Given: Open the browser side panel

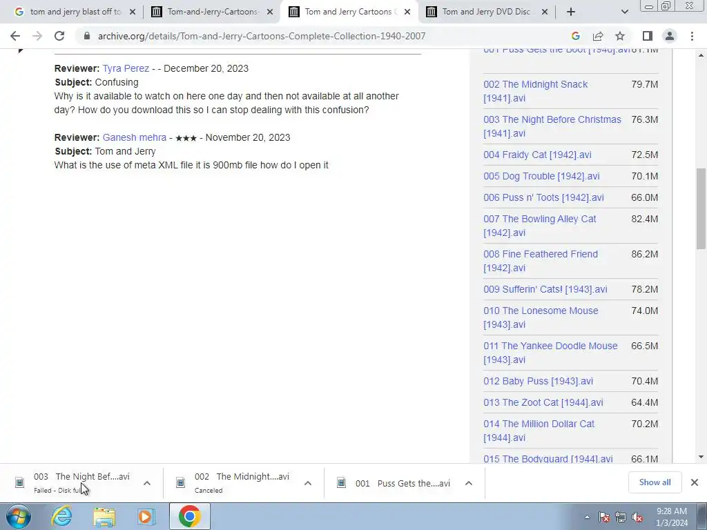Looking at the screenshot, I should tap(647, 36).
